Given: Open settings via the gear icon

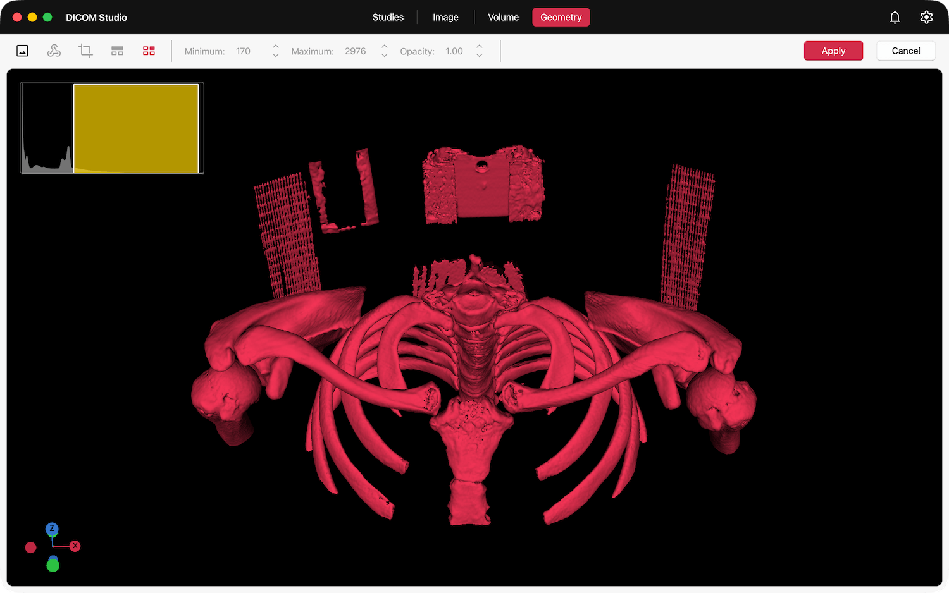Looking at the screenshot, I should pos(926,17).
